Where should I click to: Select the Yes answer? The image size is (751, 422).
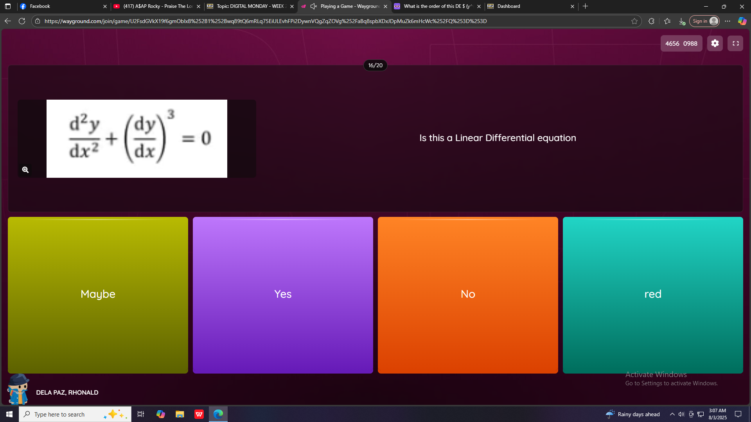[282, 294]
